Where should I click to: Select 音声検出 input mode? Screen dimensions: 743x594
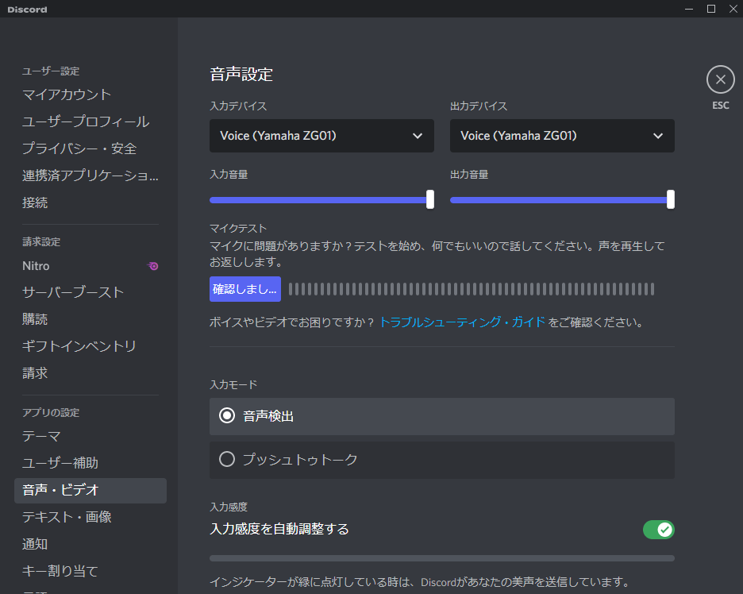coord(227,416)
